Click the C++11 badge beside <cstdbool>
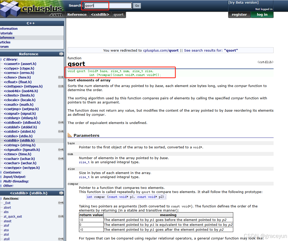 coord(61,122)
